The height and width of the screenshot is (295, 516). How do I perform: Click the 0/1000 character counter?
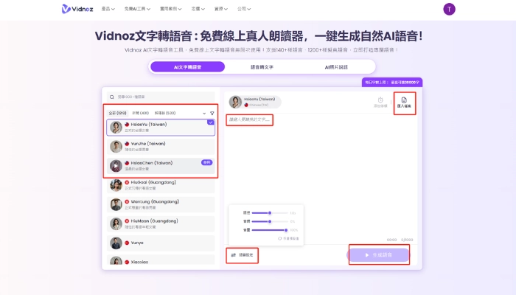pos(407,240)
